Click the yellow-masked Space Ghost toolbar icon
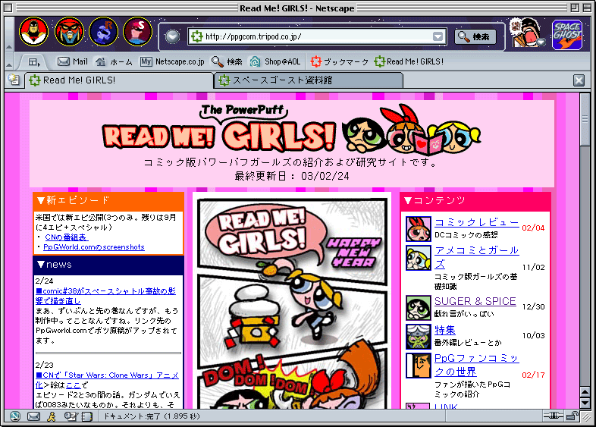 coord(34,32)
